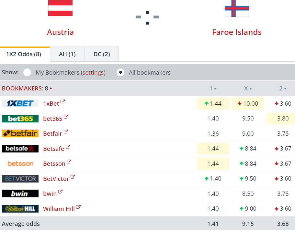
Task: Sort by column X draw odds
Action: click(248, 89)
